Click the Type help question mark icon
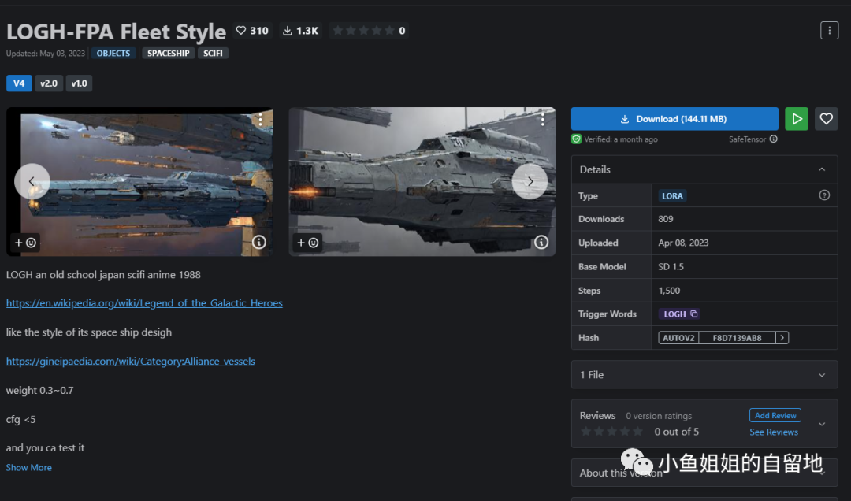Viewport: 851px width, 501px height. tap(824, 195)
